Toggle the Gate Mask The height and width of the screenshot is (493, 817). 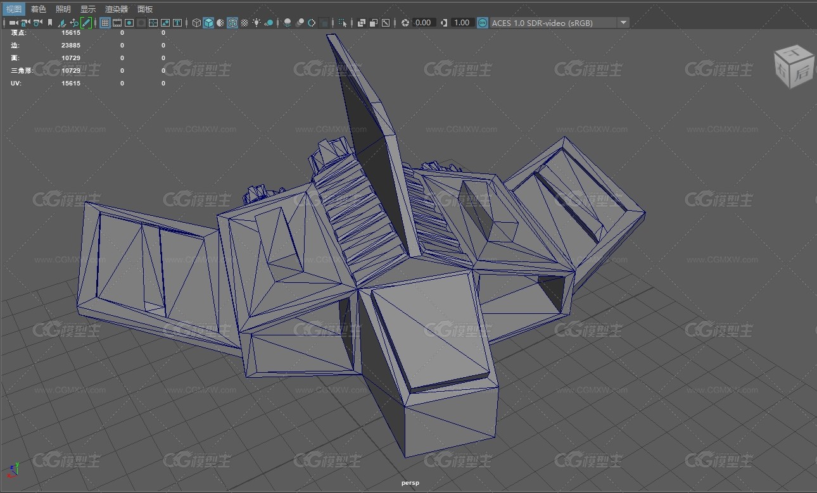click(141, 23)
